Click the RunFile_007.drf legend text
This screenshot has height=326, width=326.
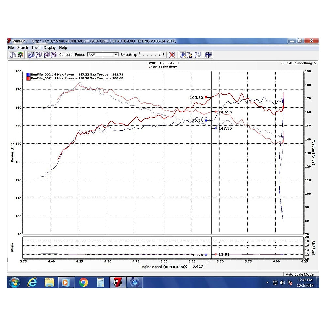43,78
